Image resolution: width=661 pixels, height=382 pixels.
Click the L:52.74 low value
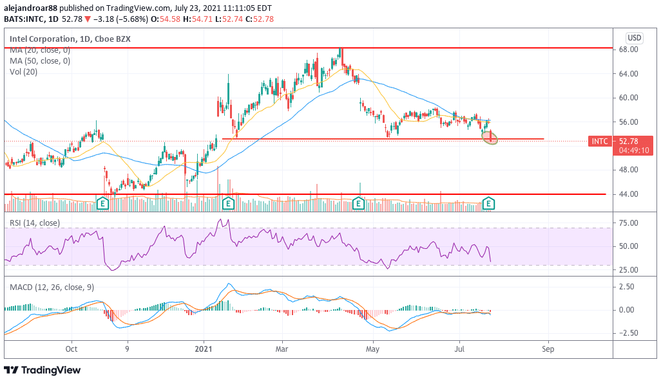[x=228, y=19]
